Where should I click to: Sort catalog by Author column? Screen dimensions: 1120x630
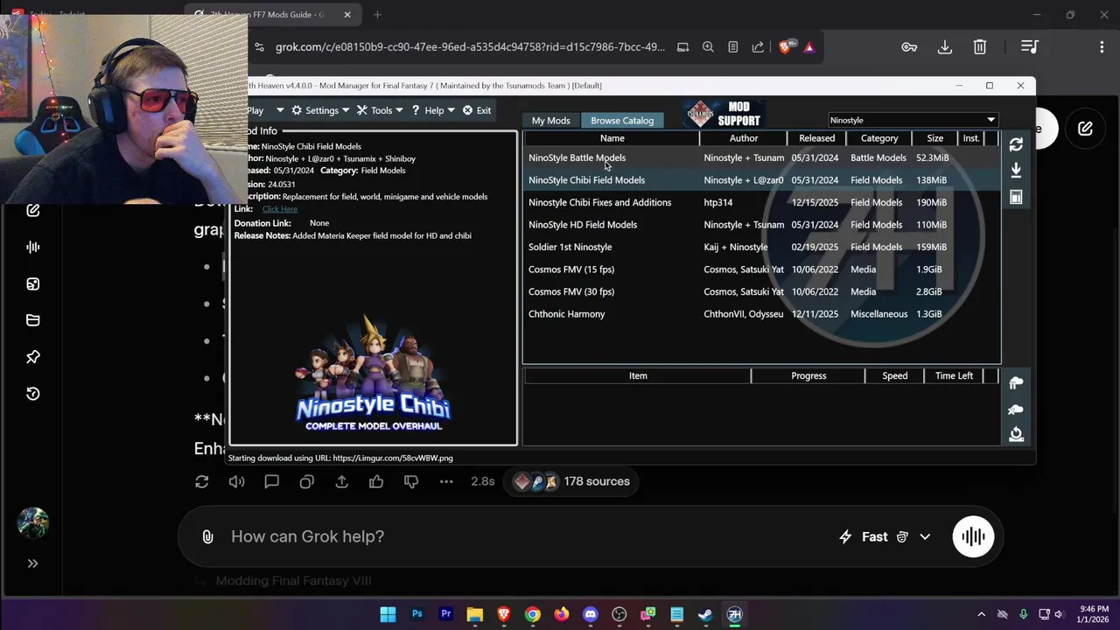click(744, 138)
